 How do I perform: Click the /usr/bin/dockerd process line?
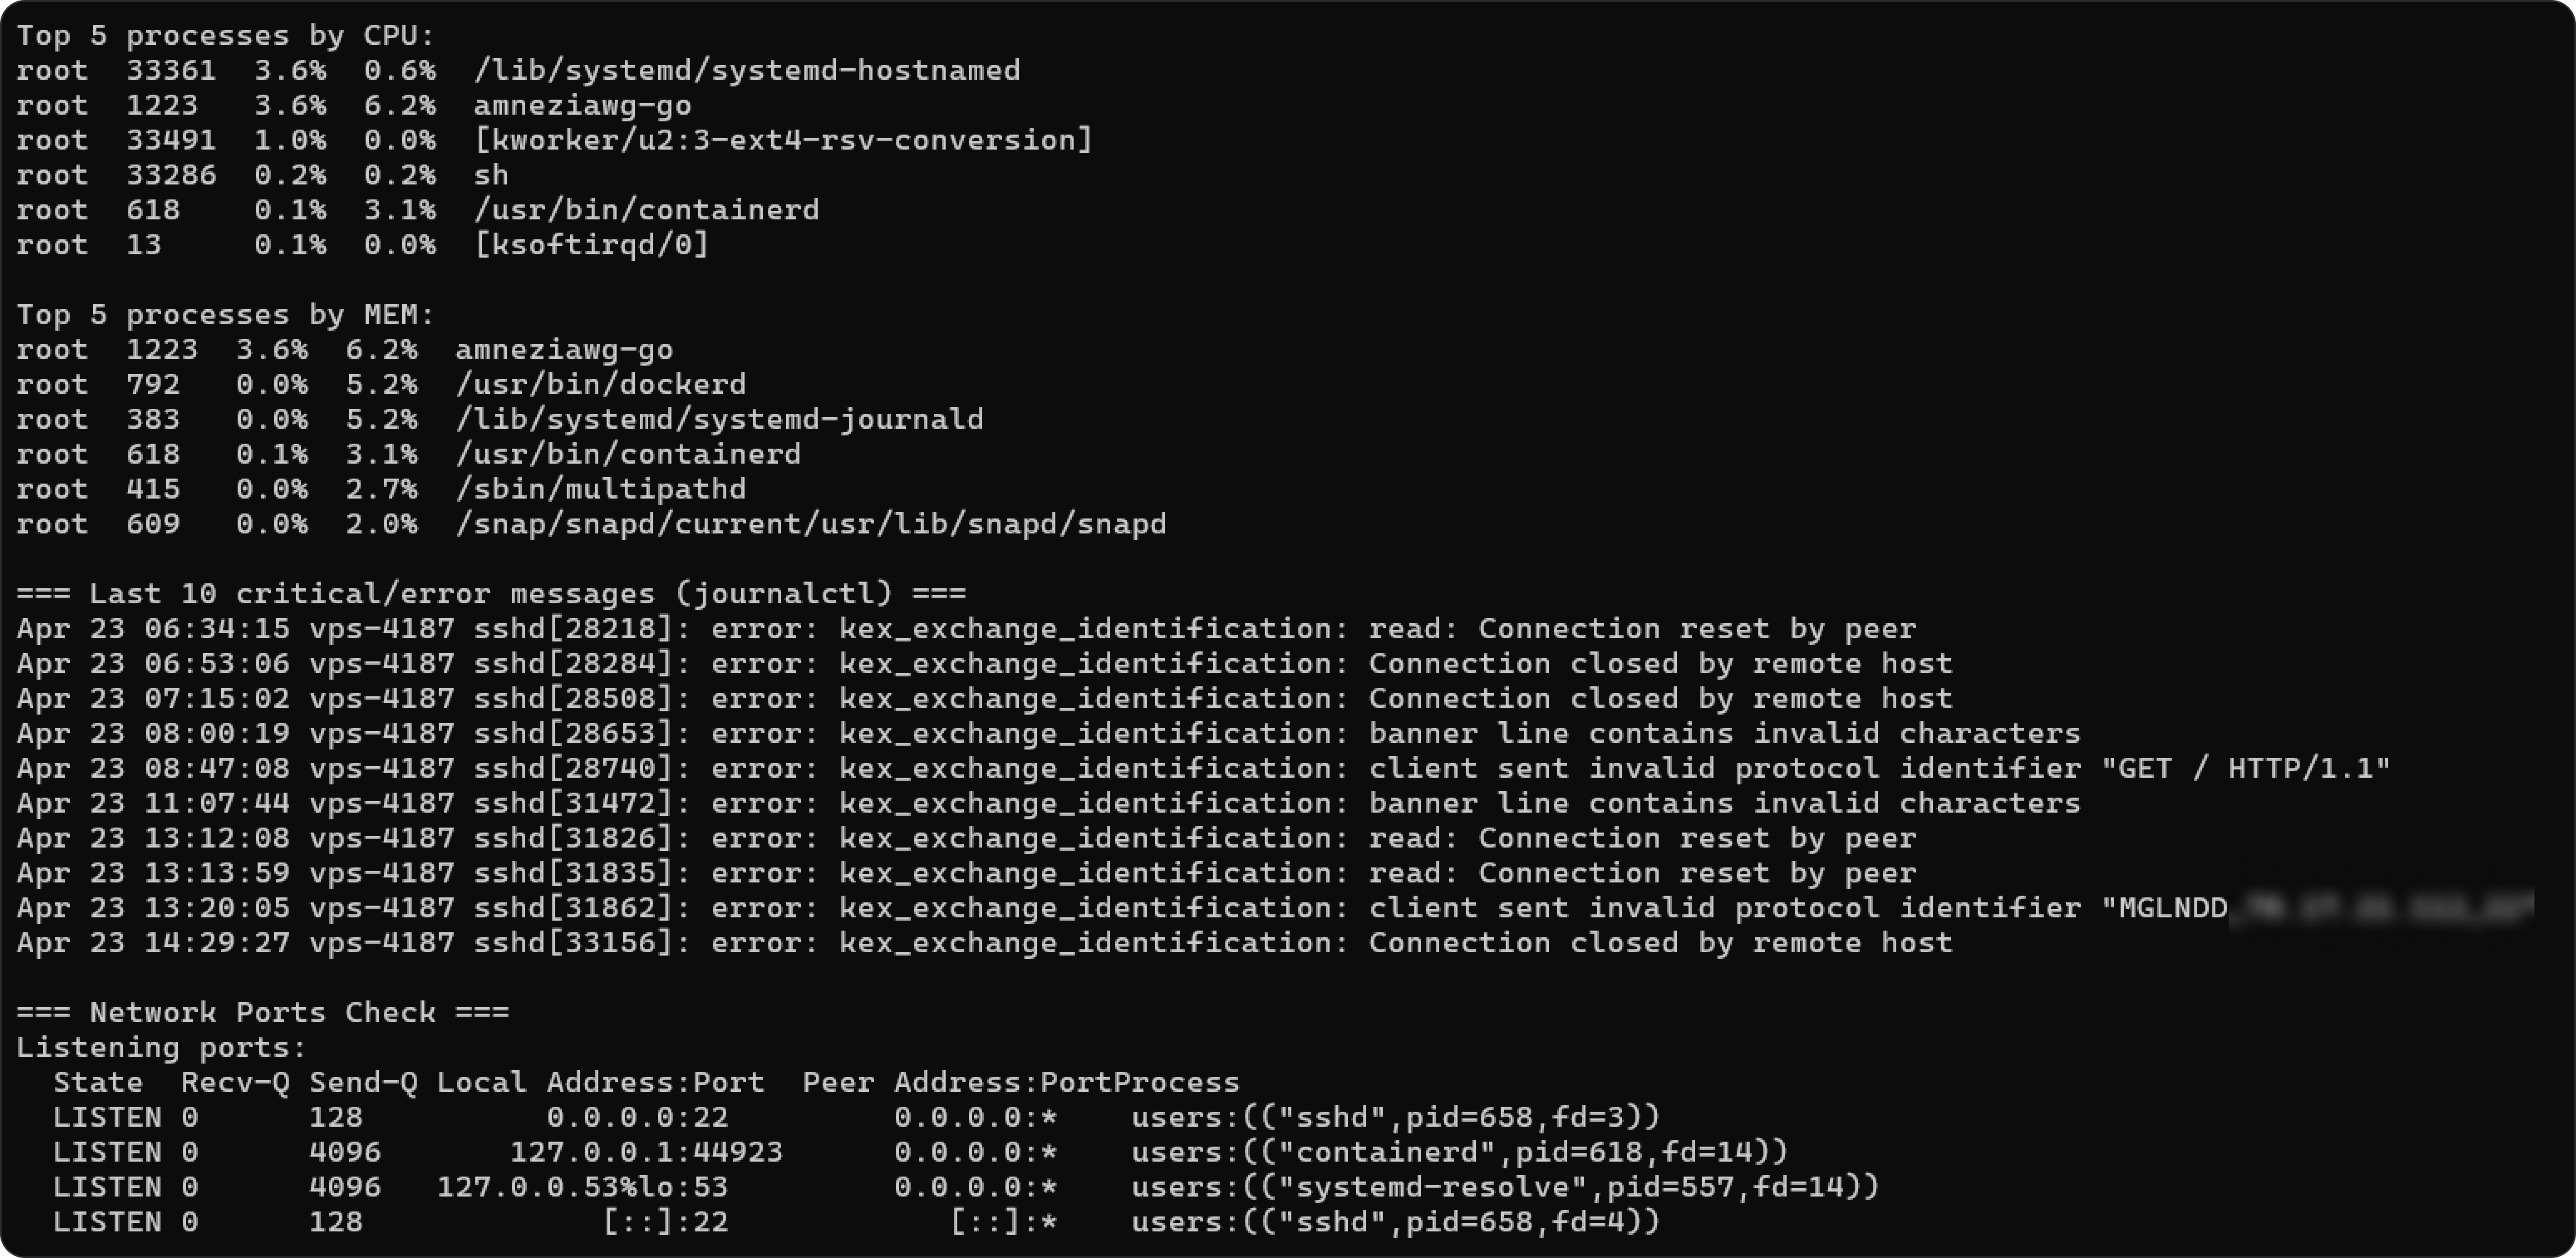(600, 385)
